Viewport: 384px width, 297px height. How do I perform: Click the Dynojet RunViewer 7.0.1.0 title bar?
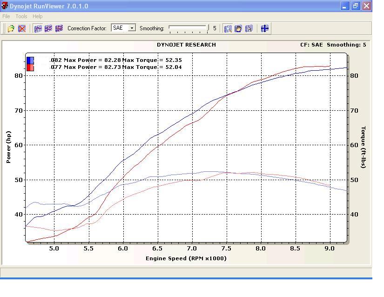click(186, 6)
